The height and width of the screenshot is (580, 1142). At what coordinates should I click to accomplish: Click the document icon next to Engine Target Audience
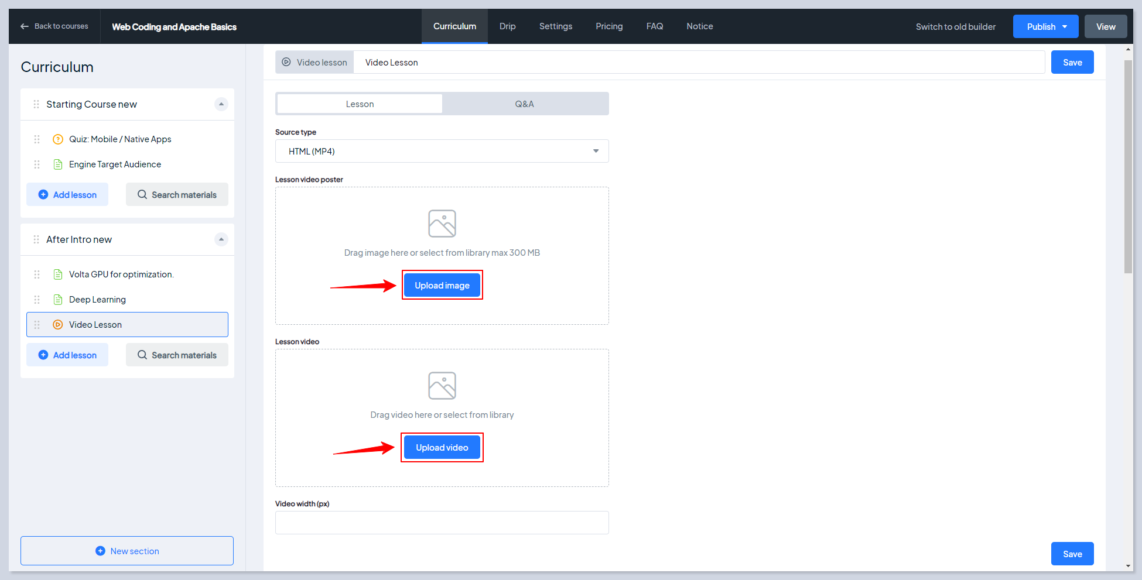click(58, 164)
